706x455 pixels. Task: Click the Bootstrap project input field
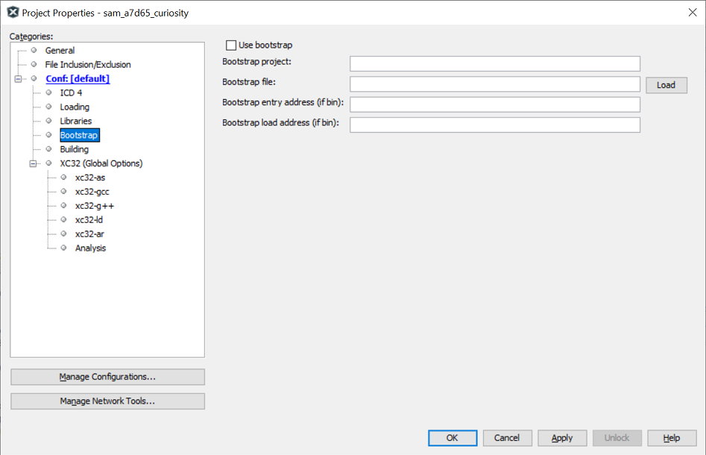coord(494,64)
